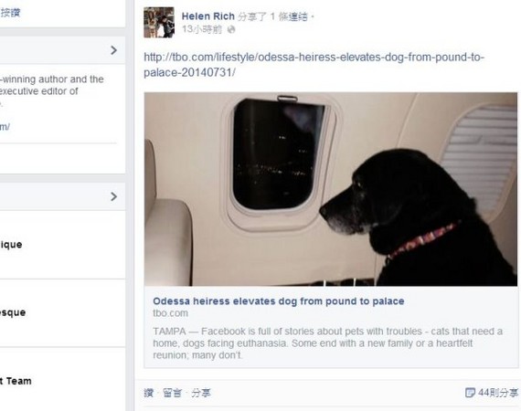Open the sidebar website link ending 'm/'
The image size is (521, 411).
5,126
